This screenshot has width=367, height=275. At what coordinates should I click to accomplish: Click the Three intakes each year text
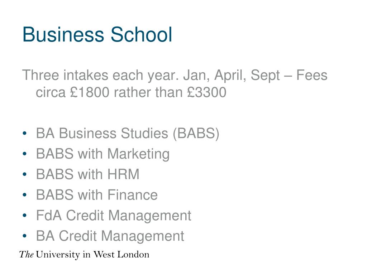pyautogui.click(x=101, y=76)
